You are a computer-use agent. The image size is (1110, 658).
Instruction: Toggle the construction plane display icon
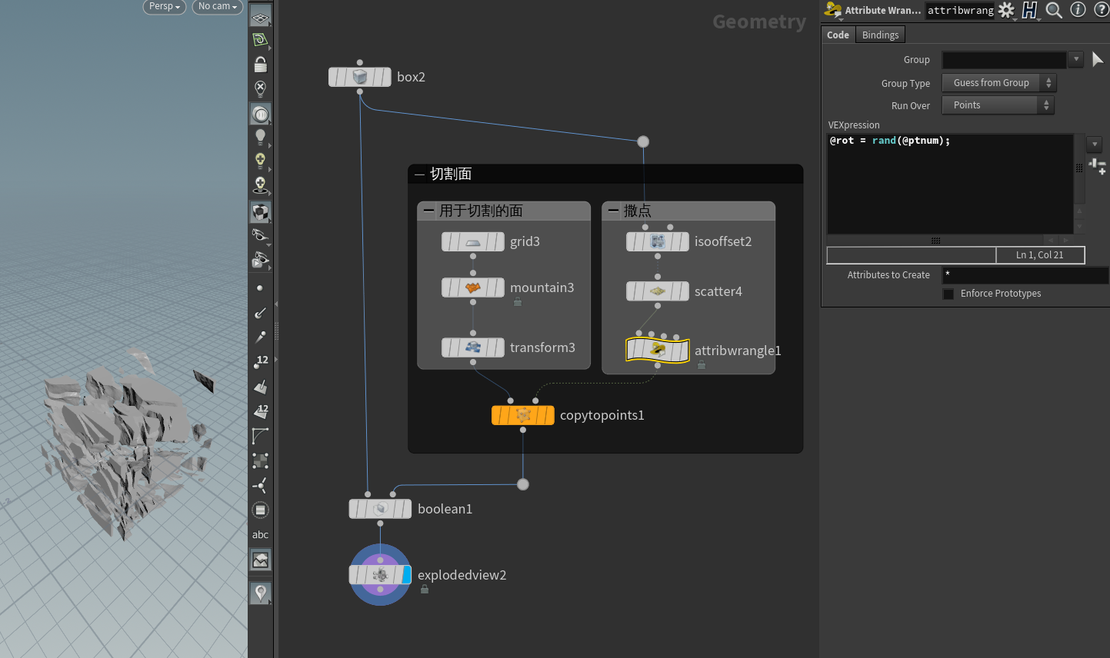pyautogui.click(x=261, y=18)
